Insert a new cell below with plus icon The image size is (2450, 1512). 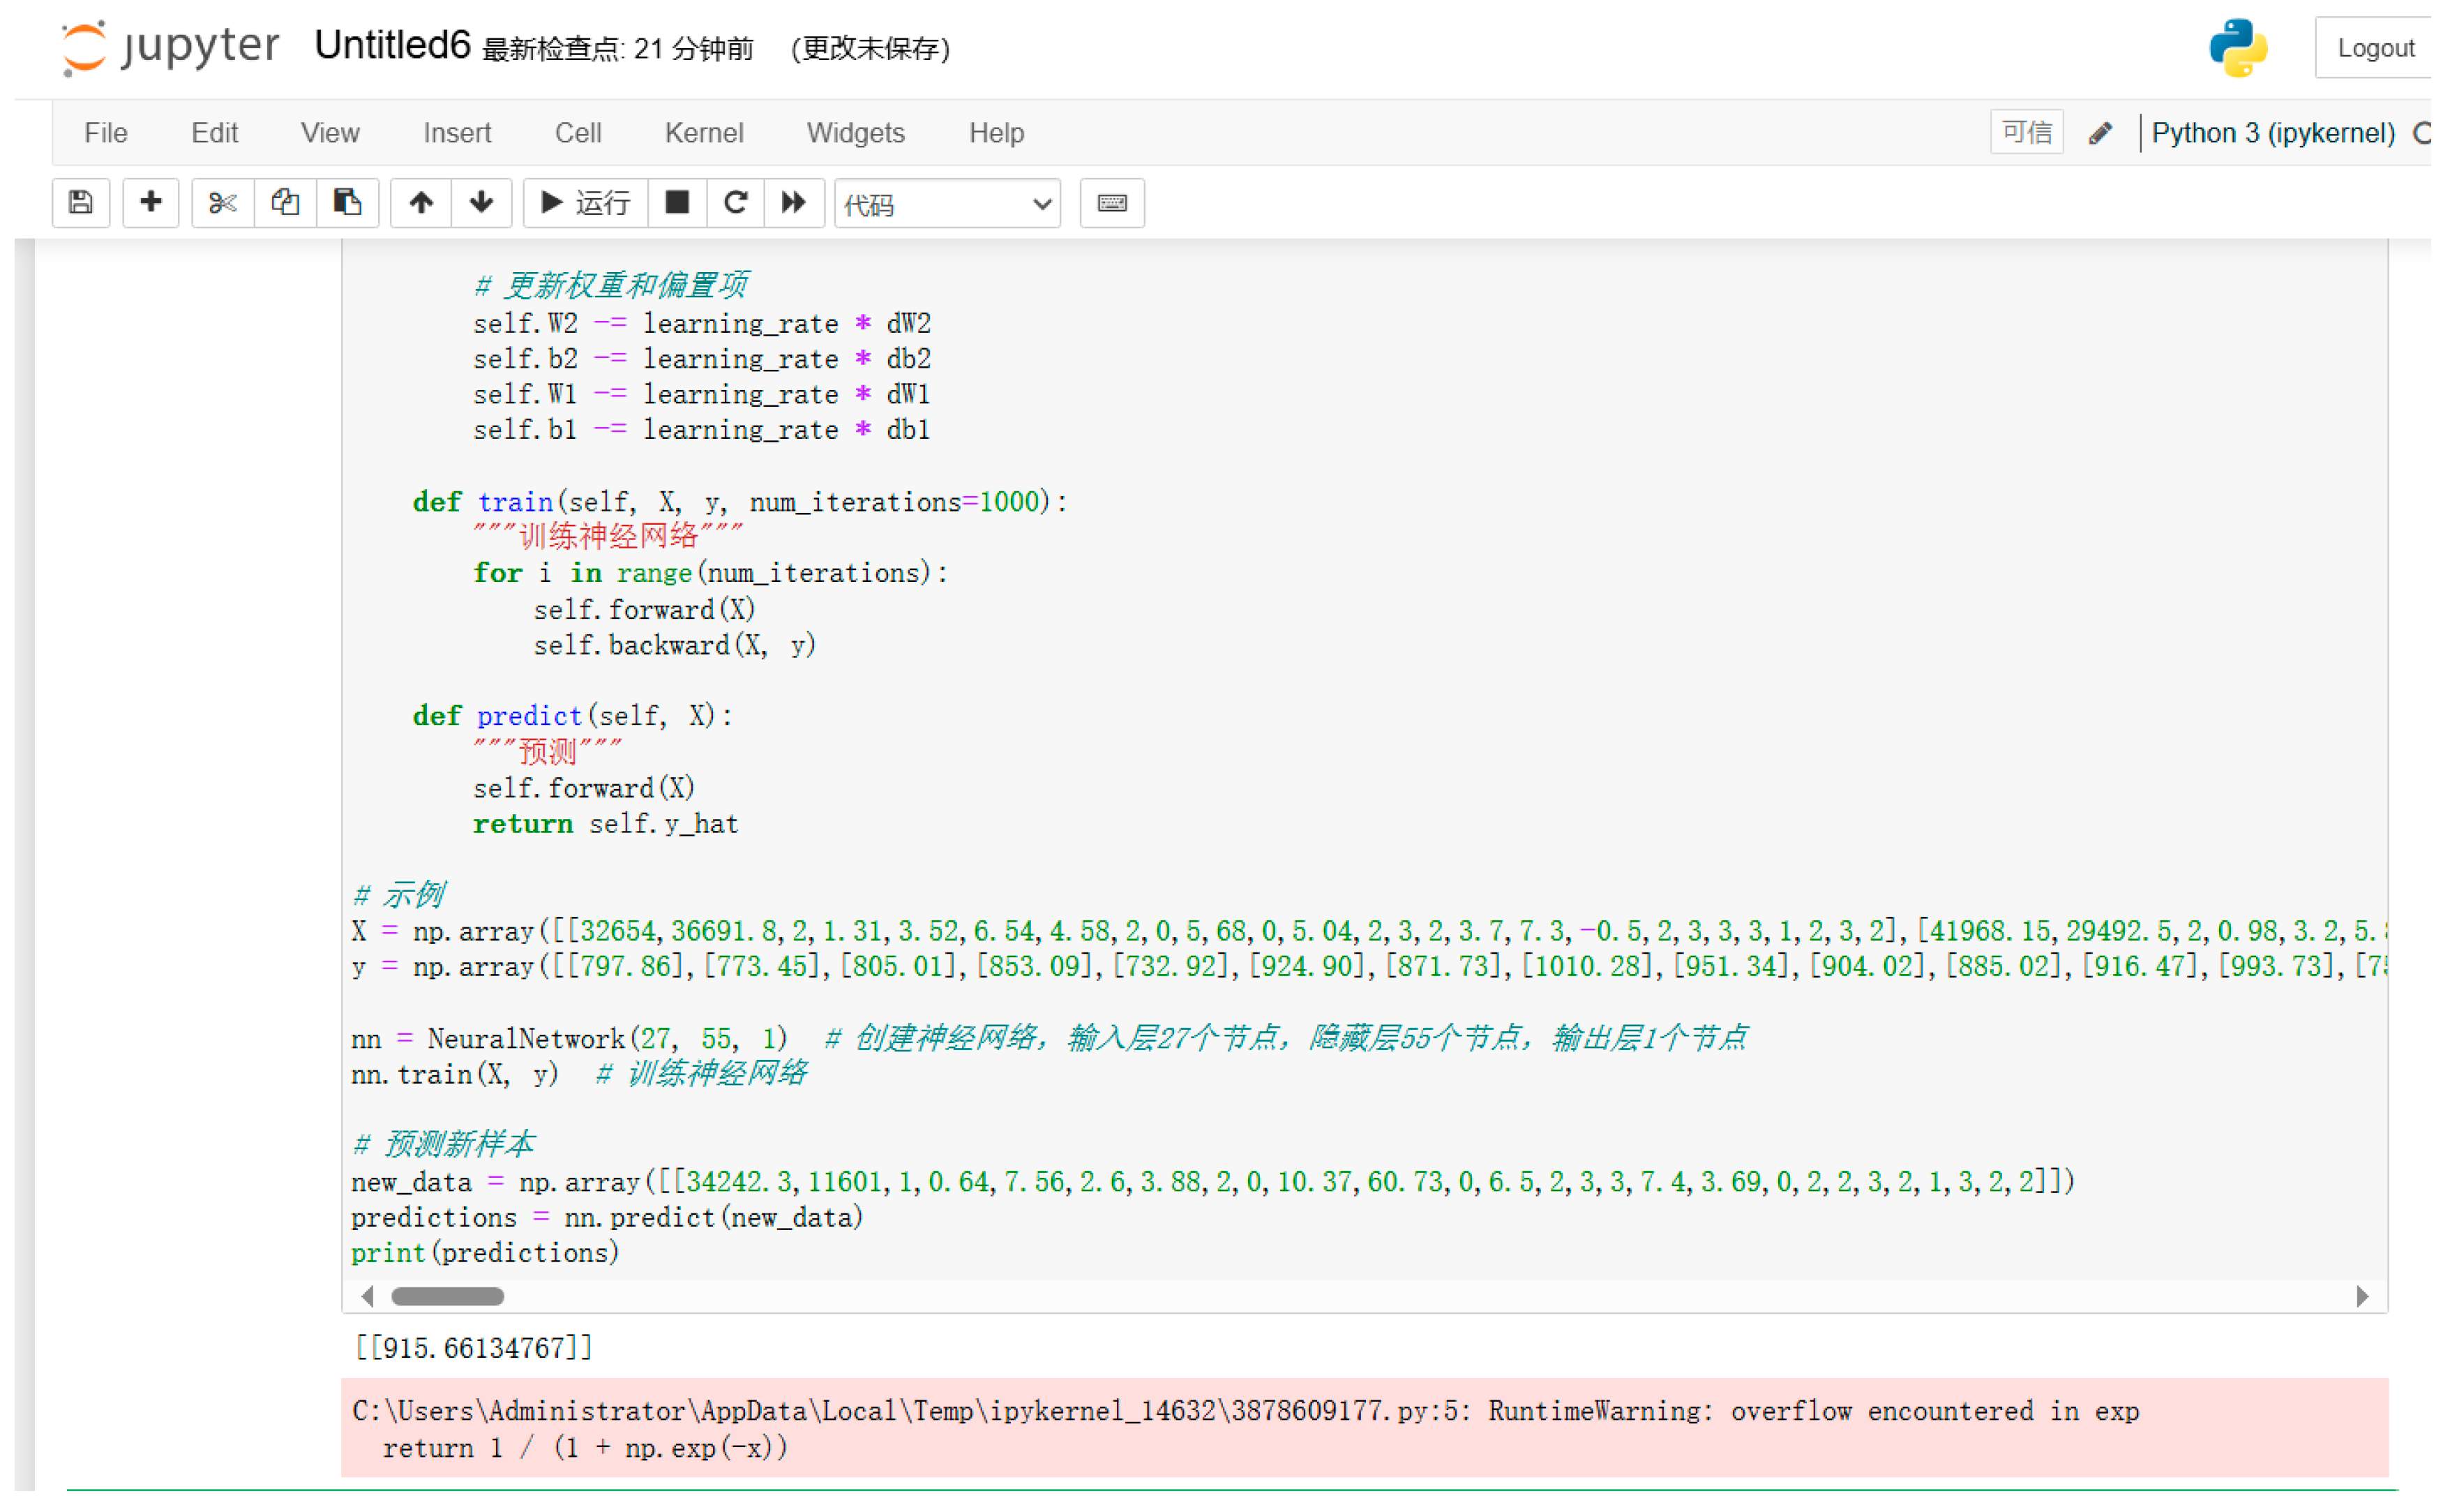pos(151,203)
